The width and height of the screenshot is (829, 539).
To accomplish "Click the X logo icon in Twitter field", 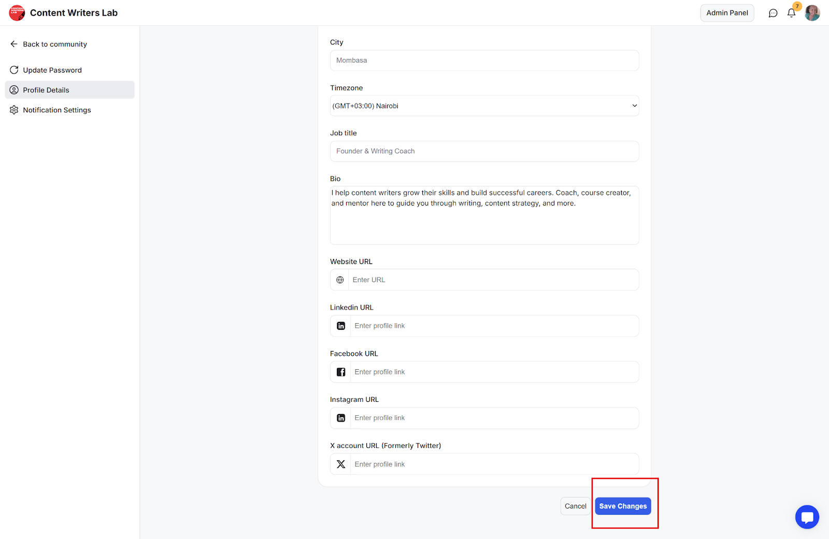I will coord(341,464).
